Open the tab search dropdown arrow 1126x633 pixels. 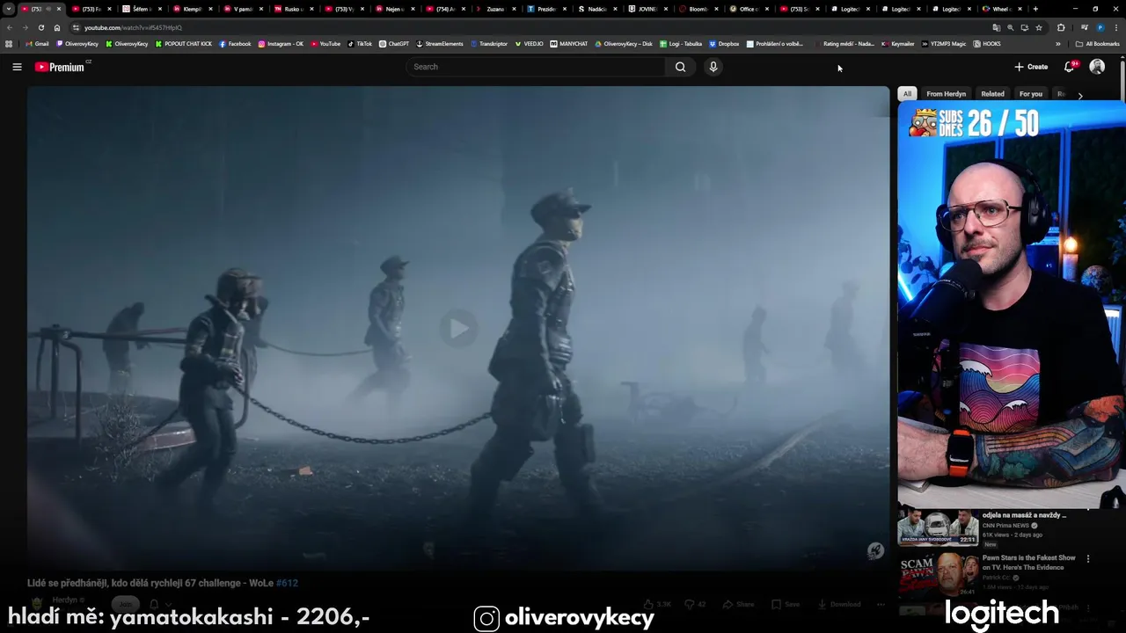point(9,9)
